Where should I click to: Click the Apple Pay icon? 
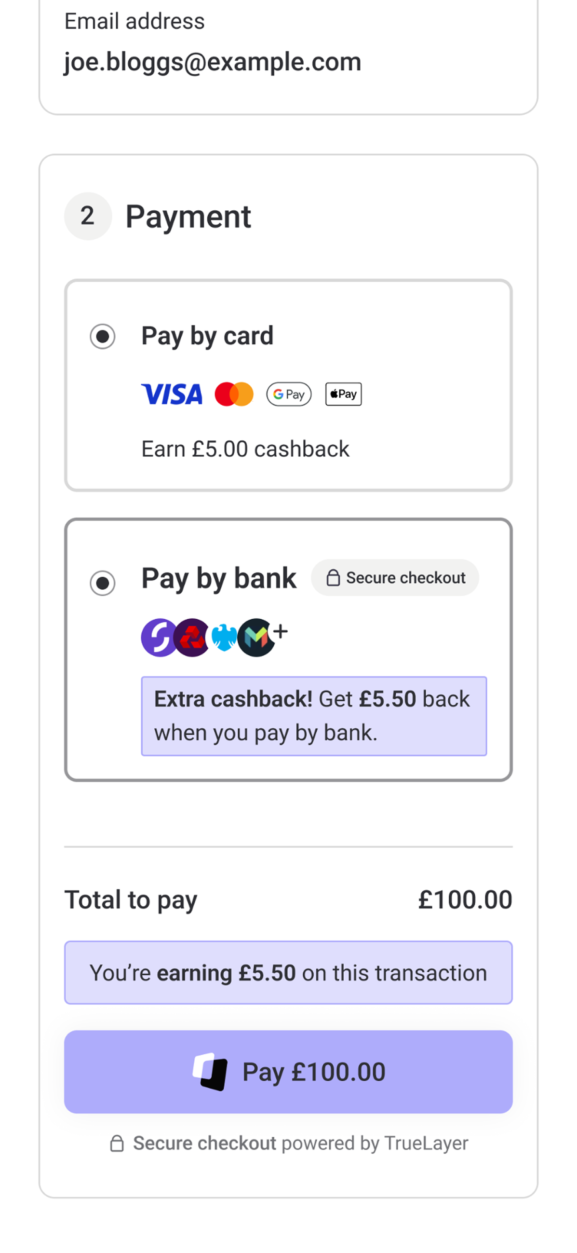pyautogui.click(x=343, y=394)
